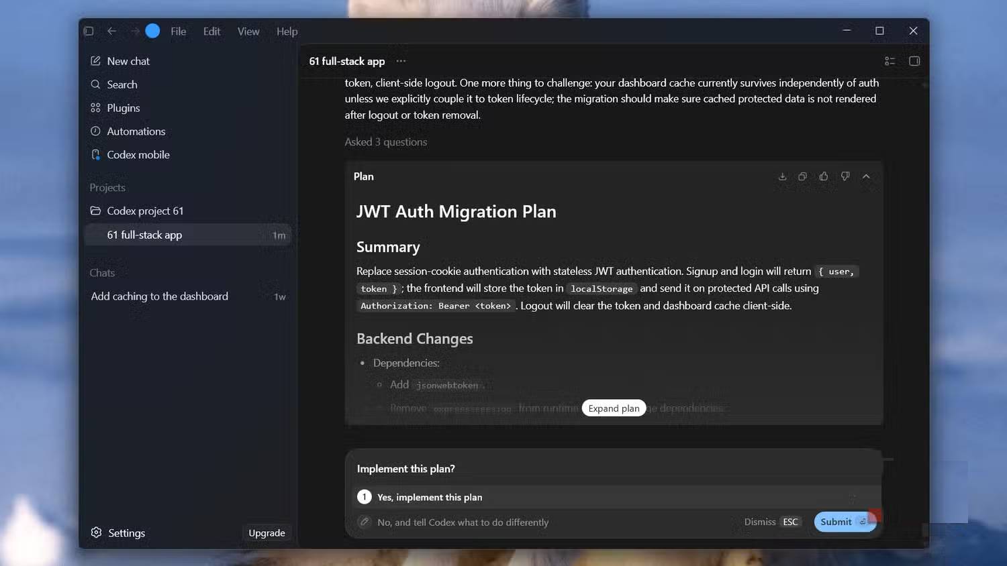
Task: Open the three-dots menu beside thread title
Action: click(x=401, y=61)
